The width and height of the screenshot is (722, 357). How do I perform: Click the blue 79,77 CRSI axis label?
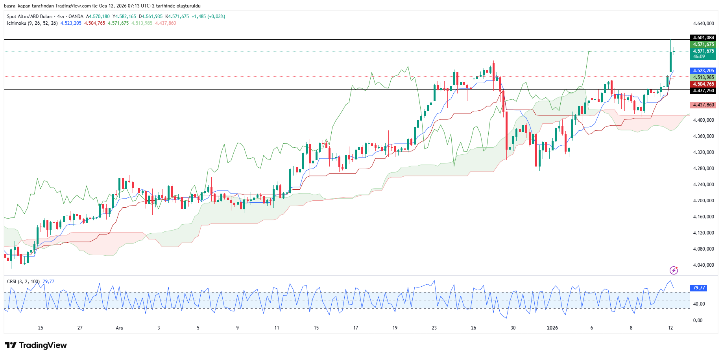[698, 288]
